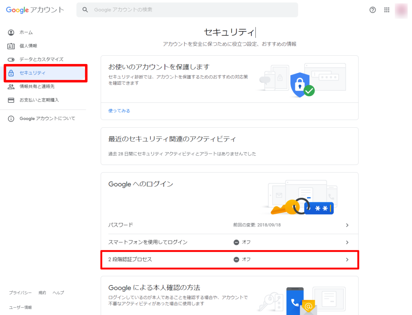This screenshot has width=412, height=315.
Task: Open the ユーザー情報 footer link
Action: (20, 307)
